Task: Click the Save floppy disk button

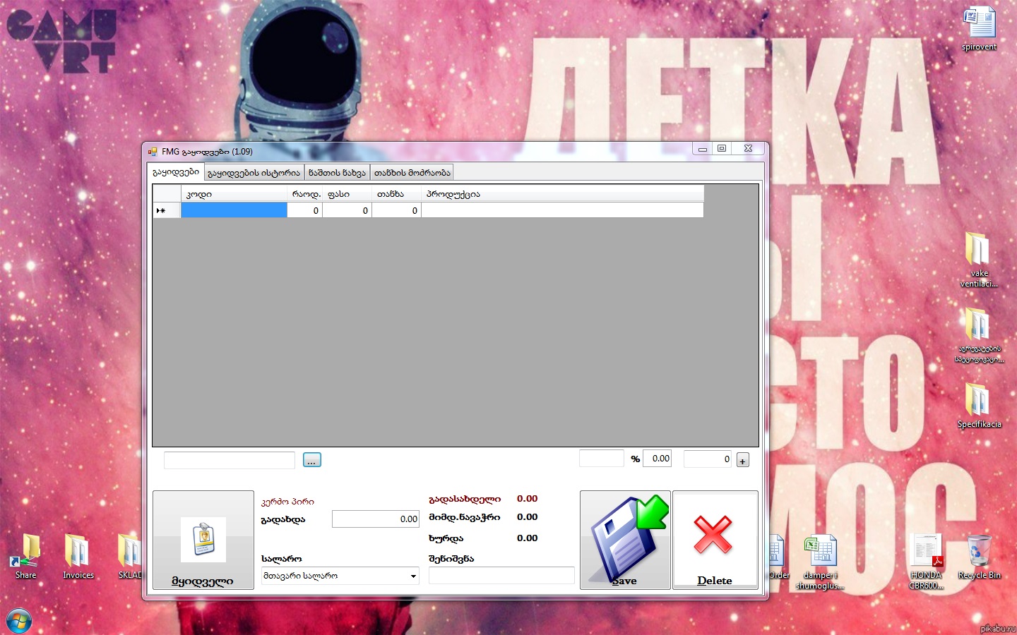Action: 625,540
